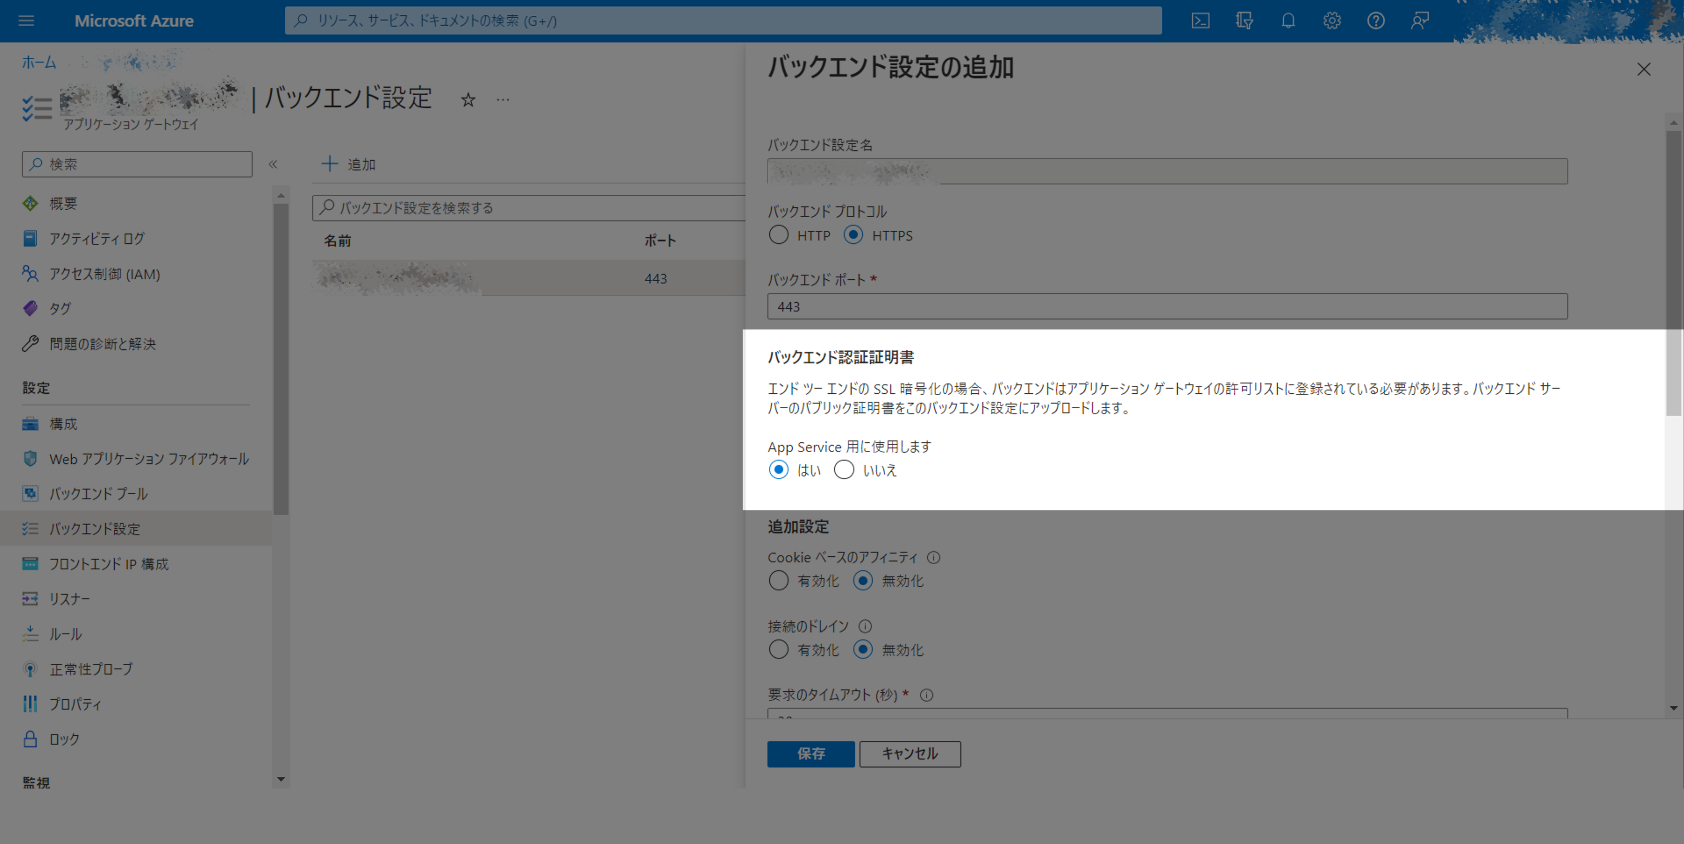Open the 接続のドレイン info tooltip
Image resolution: width=1684 pixels, height=844 pixels.
coord(864,626)
